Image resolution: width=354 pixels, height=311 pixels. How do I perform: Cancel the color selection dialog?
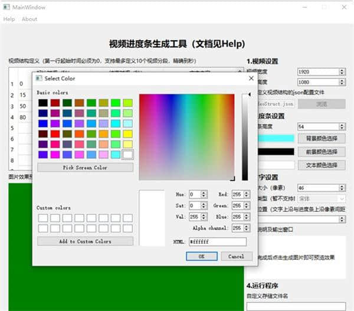[x=235, y=256]
